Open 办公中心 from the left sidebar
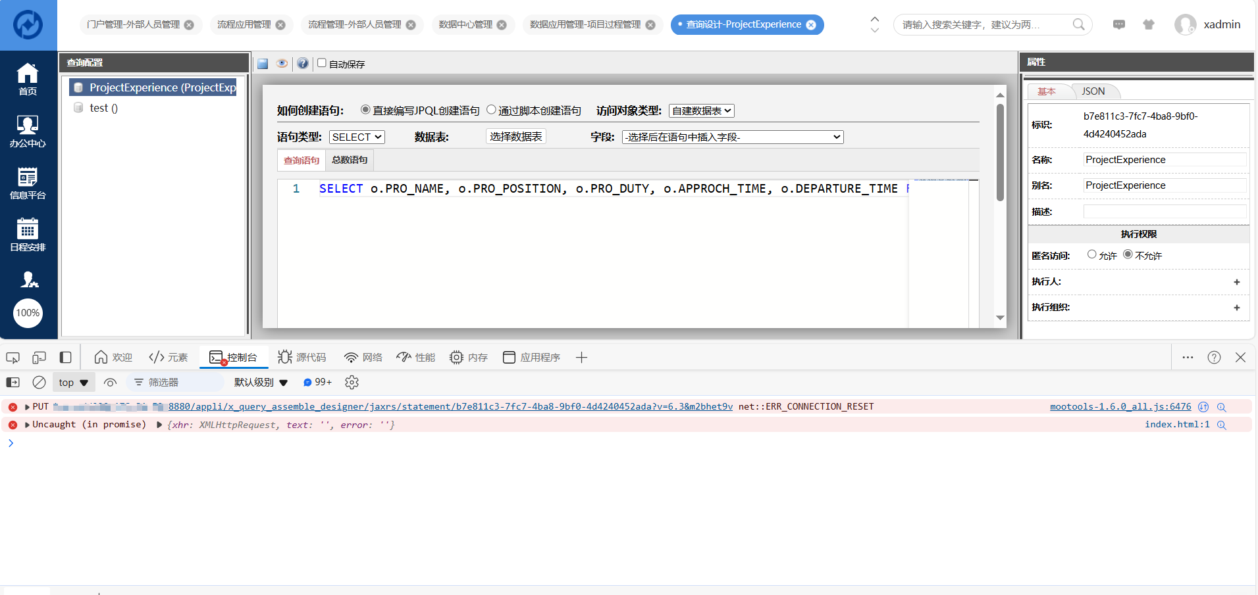 coord(28,131)
